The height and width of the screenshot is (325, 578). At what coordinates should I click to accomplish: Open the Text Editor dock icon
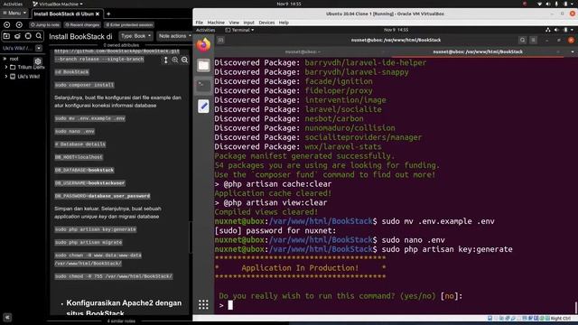coord(203,107)
